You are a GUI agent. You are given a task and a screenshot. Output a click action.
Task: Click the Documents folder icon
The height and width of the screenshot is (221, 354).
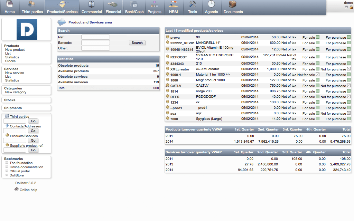click(x=233, y=4)
